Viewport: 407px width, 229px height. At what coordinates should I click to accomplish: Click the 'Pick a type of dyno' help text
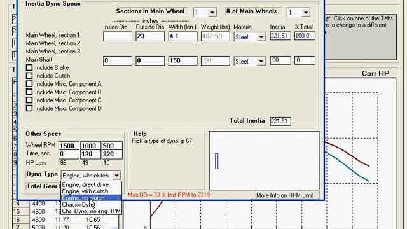pyautogui.click(x=162, y=141)
